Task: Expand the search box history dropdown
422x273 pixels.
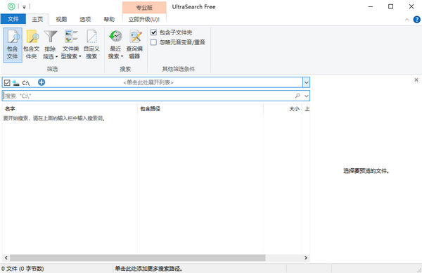Action: pyautogui.click(x=306, y=96)
